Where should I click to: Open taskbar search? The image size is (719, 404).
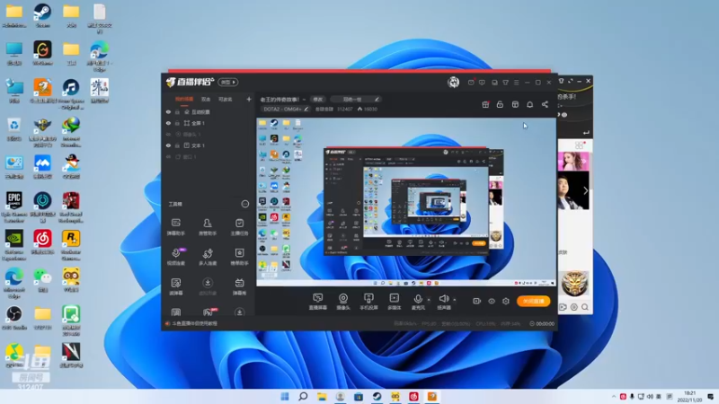coord(303,396)
